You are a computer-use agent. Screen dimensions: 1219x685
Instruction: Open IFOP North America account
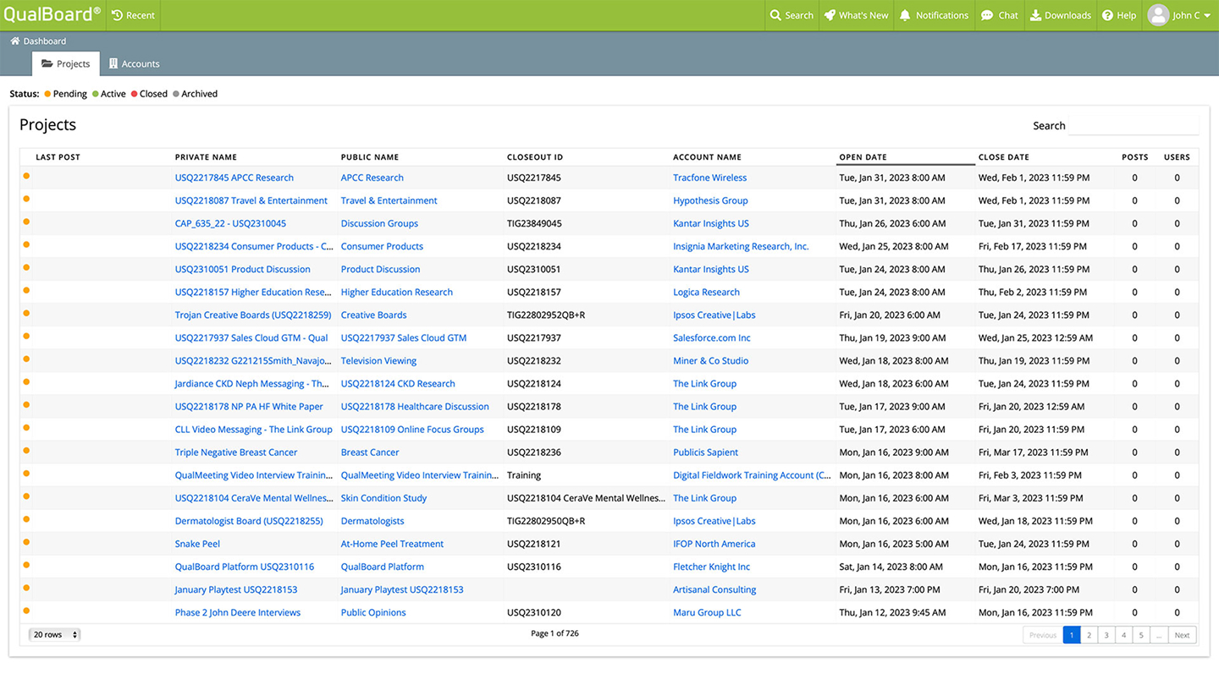[x=714, y=544]
